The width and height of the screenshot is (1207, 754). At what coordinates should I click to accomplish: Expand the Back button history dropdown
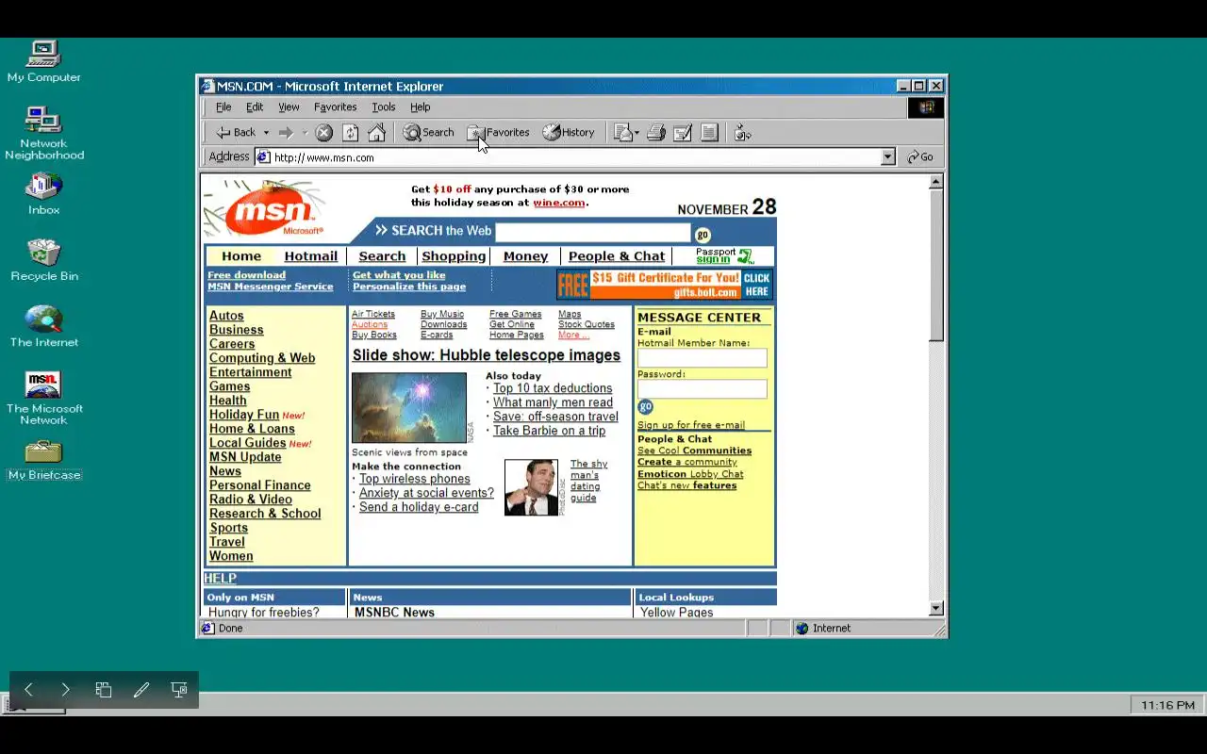tap(266, 133)
